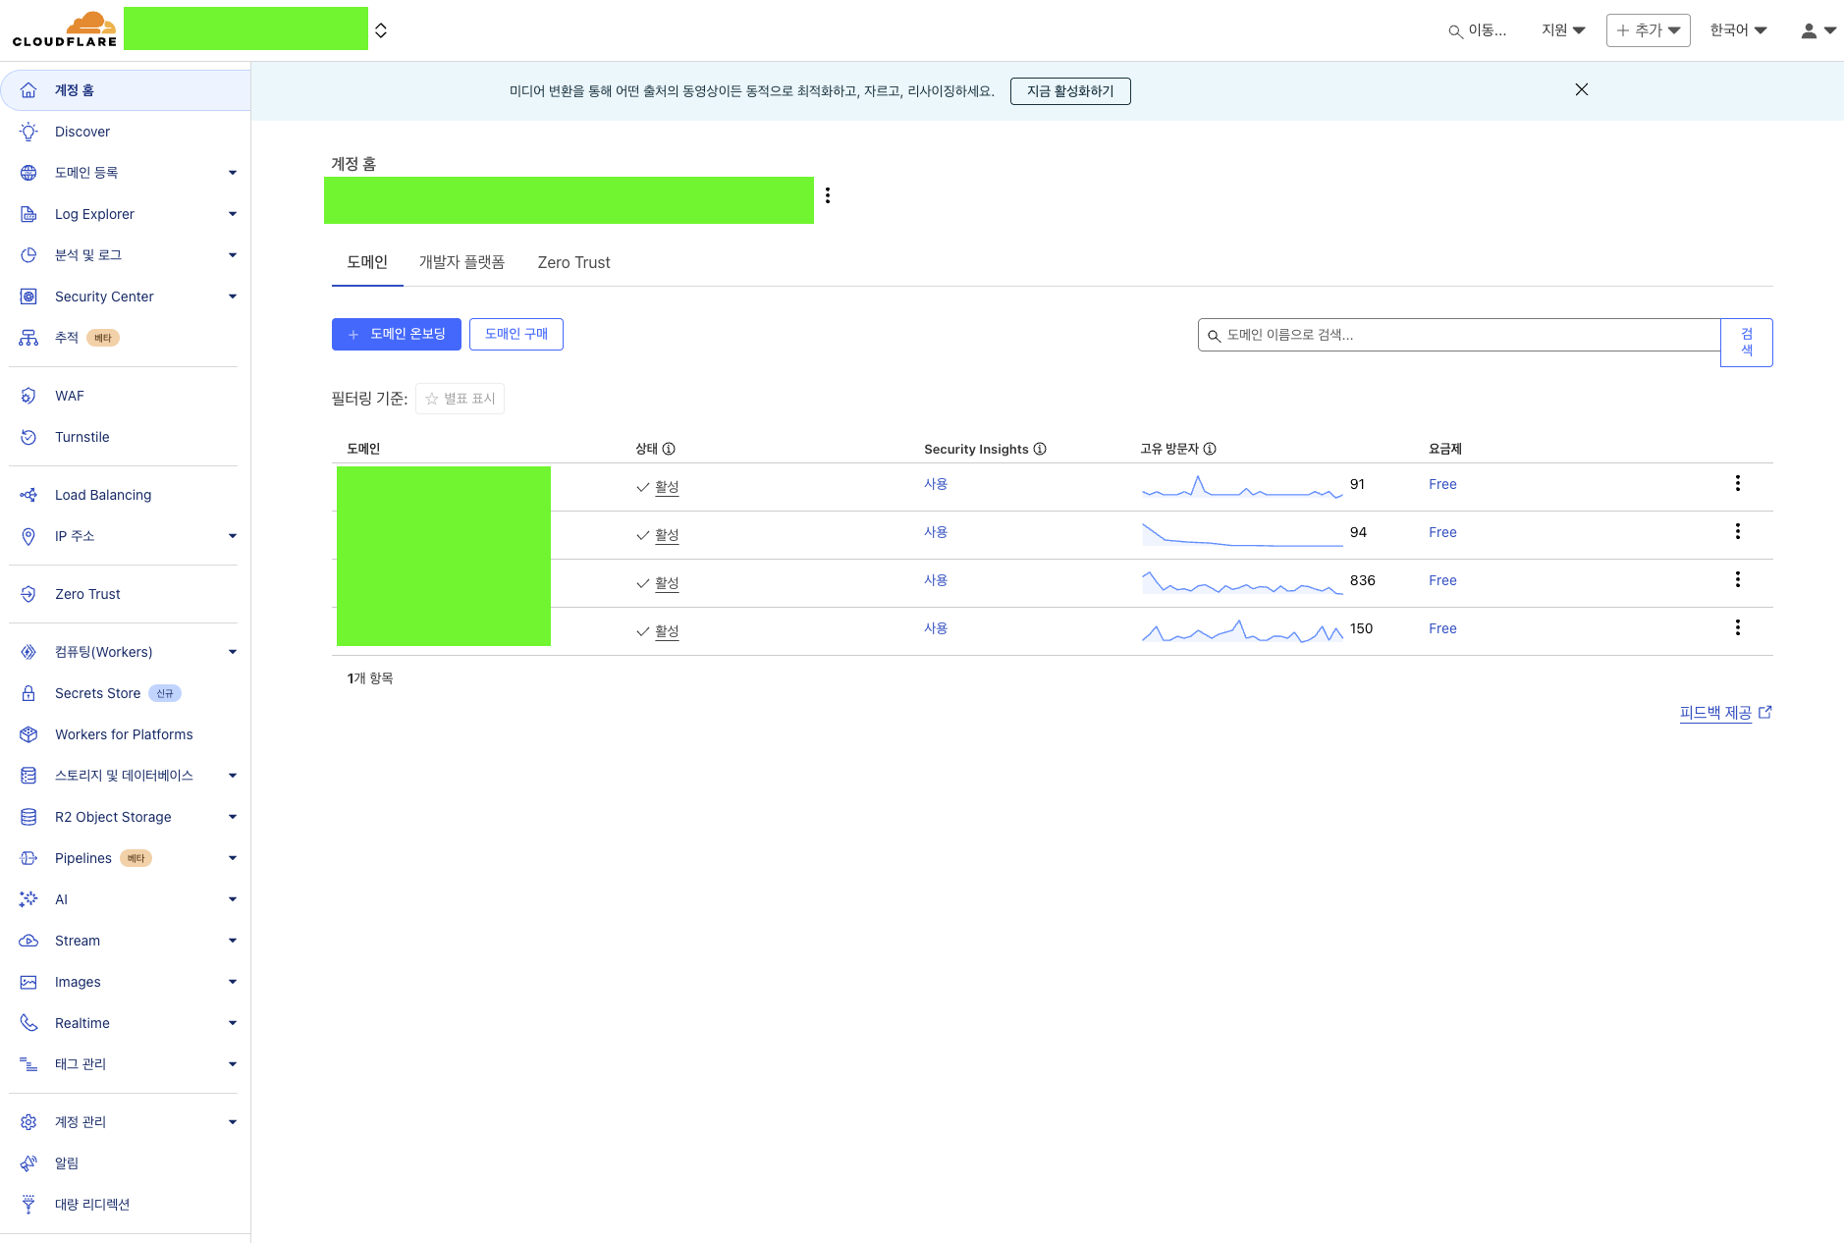This screenshot has height=1243, width=1844.
Task: Click Free plan link in the 150 visitors row
Action: coord(1442,628)
